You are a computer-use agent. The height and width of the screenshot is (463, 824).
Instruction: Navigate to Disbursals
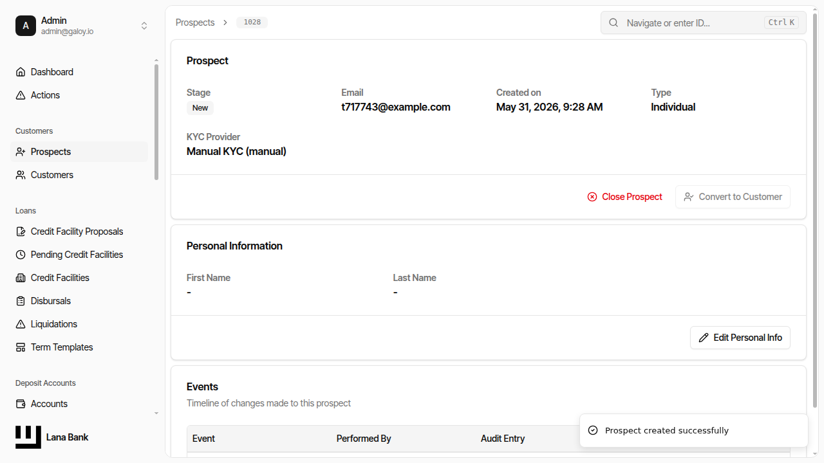[x=80, y=301]
